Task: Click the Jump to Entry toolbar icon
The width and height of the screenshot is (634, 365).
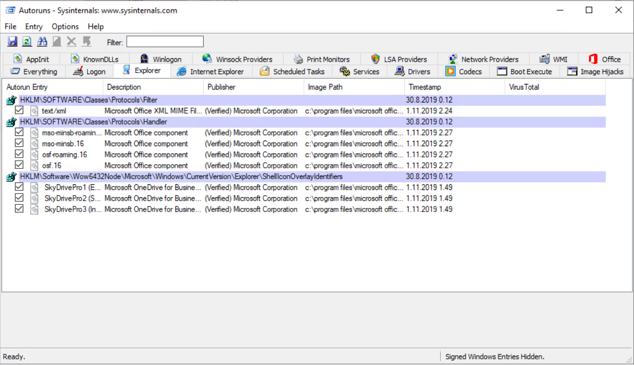Action: 87,42
